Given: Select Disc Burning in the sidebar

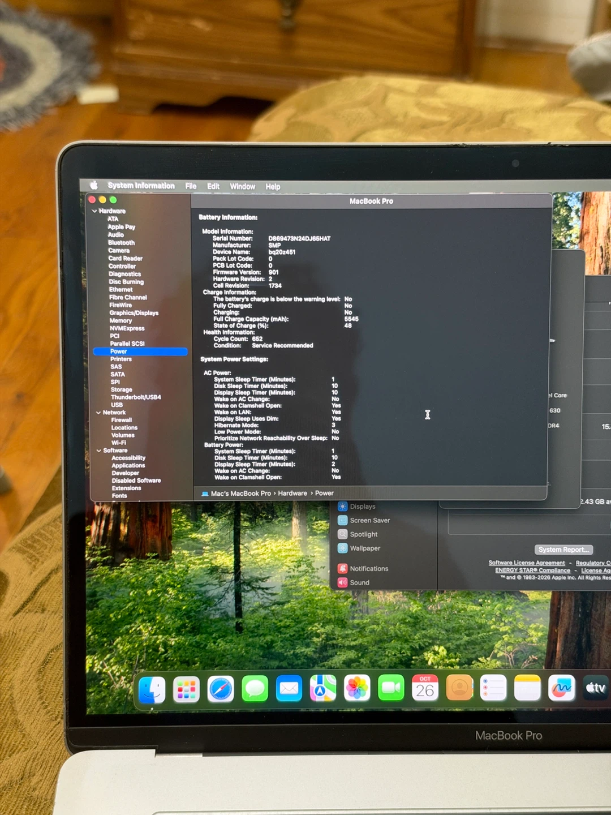Looking at the screenshot, I should click(126, 282).
